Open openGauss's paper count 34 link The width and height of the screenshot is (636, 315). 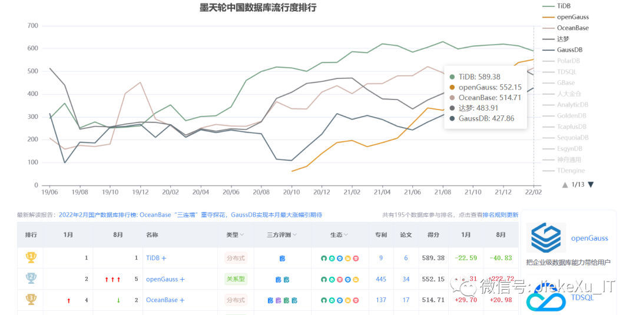(x=406, y=279)
